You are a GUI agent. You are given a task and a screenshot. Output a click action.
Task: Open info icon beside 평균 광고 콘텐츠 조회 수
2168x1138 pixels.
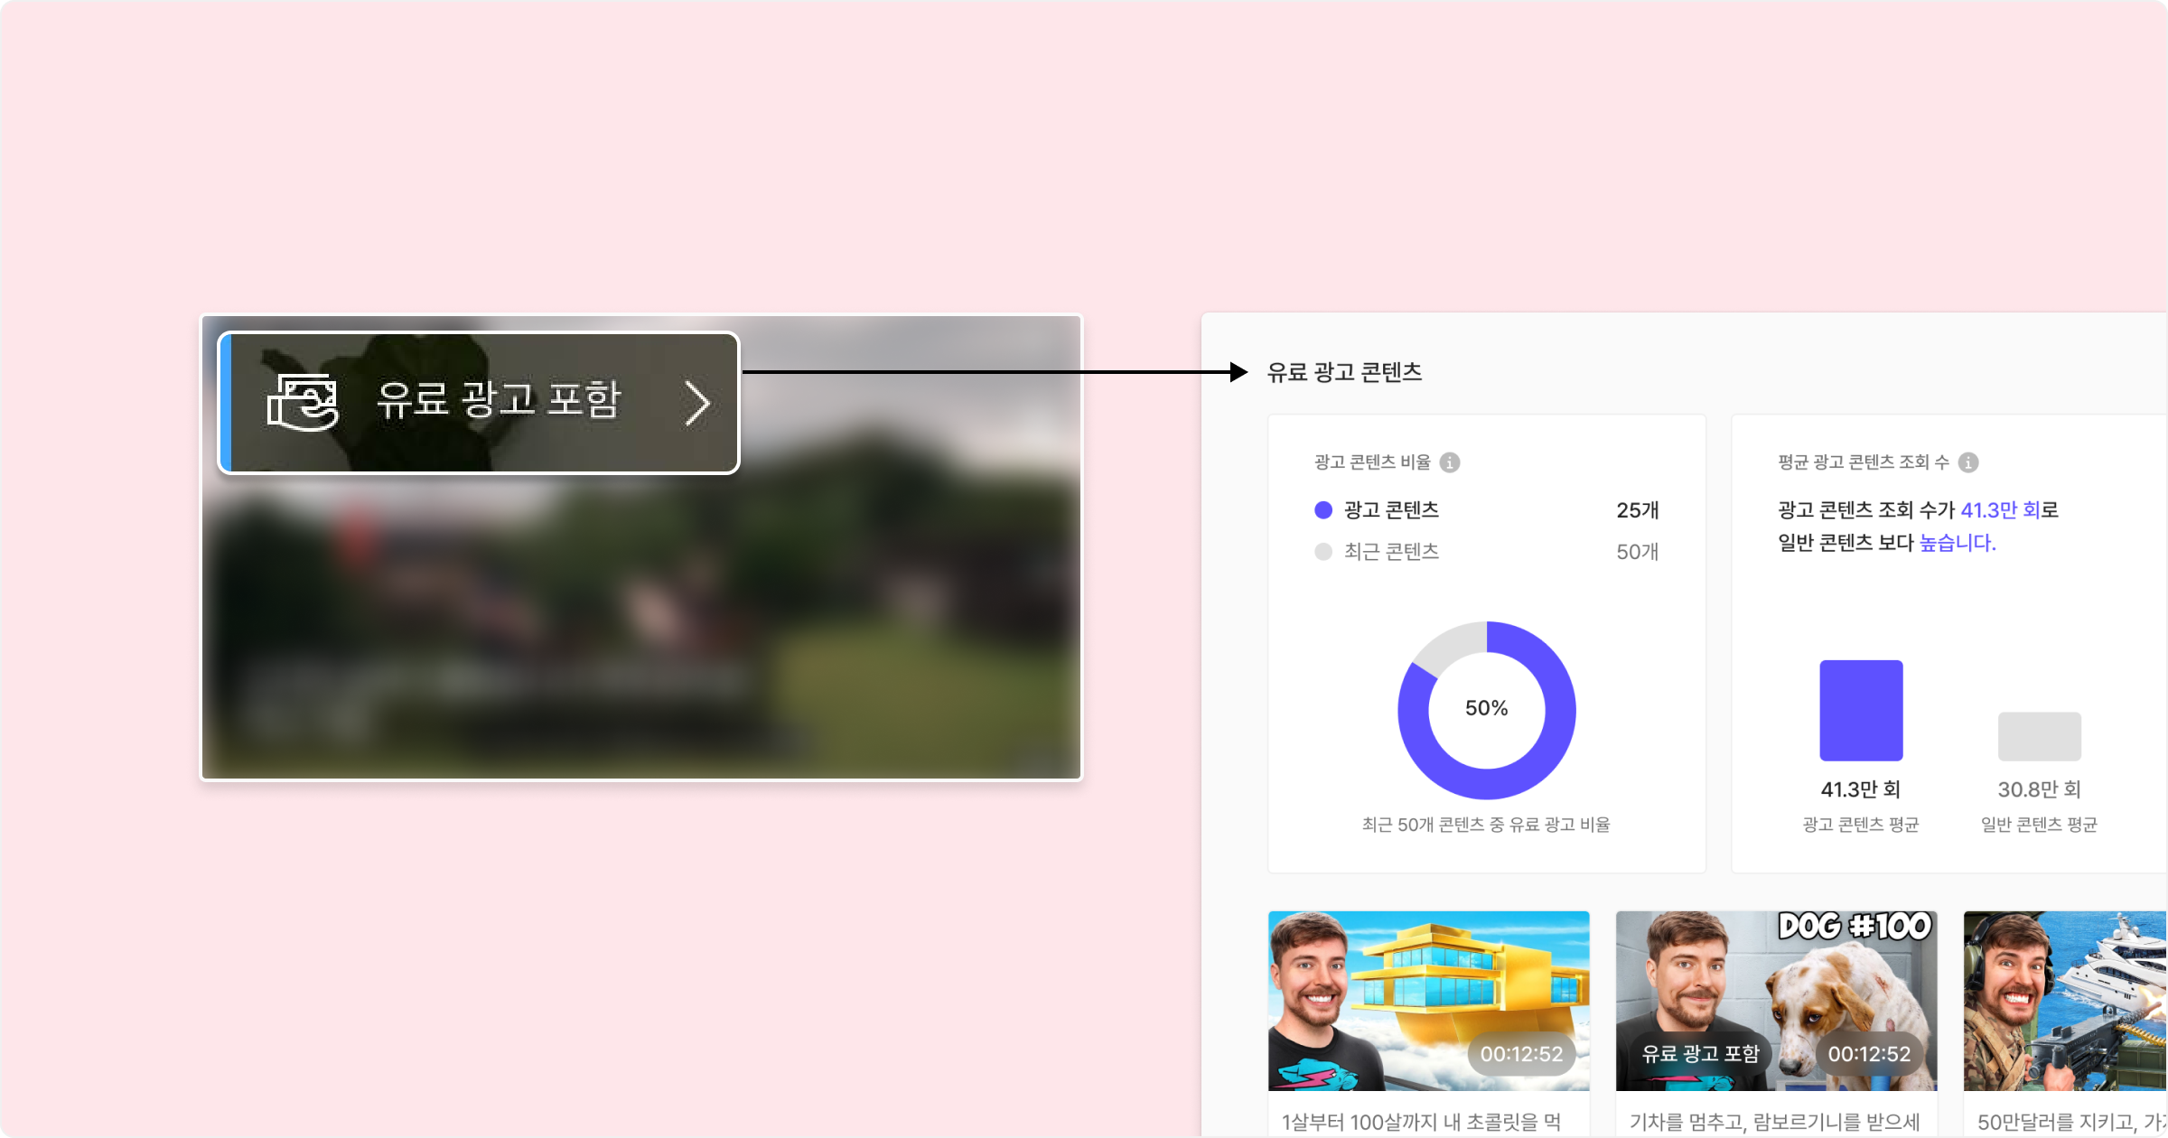(x=1968, y=462)
